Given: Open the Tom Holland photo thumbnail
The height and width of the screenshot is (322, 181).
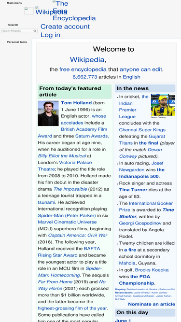Looking at the screenshot, I should point(48,113).
